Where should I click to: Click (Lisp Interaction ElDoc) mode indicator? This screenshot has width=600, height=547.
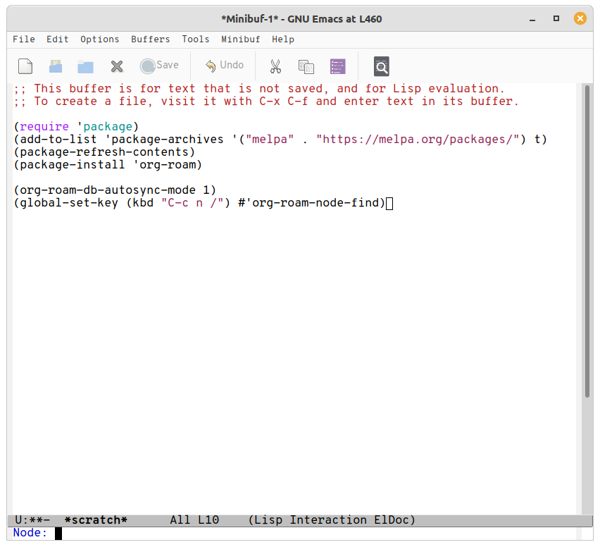[x=332, y=520]
